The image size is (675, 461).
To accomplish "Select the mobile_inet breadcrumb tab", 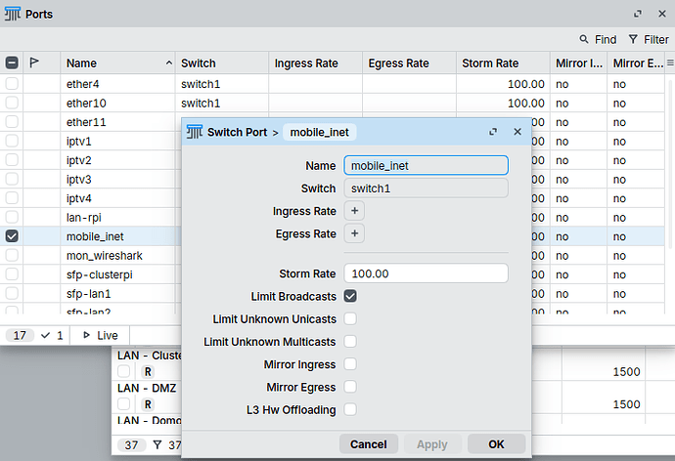I will 320,132.
